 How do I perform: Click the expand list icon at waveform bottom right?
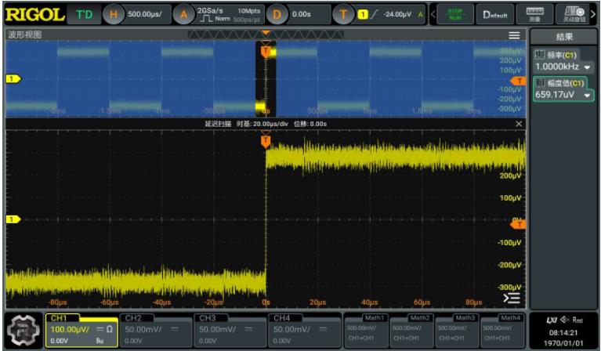[511, 299]
